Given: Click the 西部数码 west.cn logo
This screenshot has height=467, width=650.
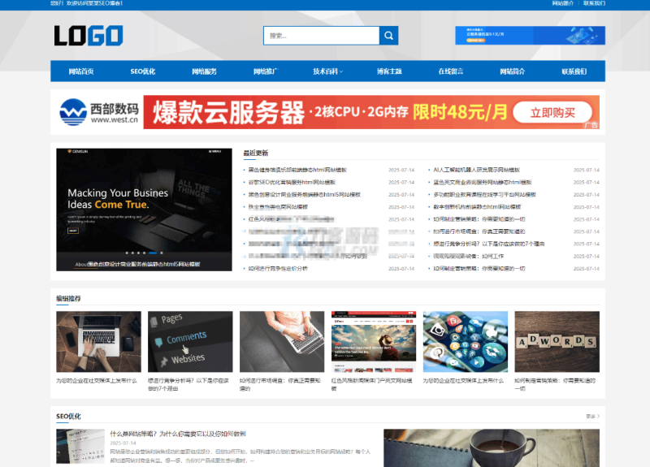Looking at the screenshot, I should coord(99,112).
